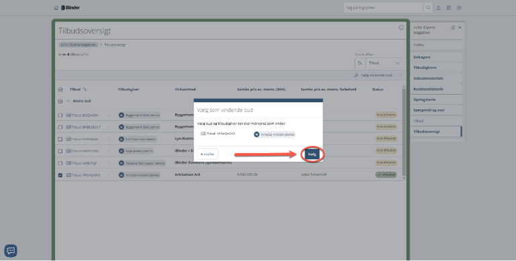Screen dimensions: 516x261
Task: Click the Erik Elektriker (demo) user chip
Action: [138, 140]
